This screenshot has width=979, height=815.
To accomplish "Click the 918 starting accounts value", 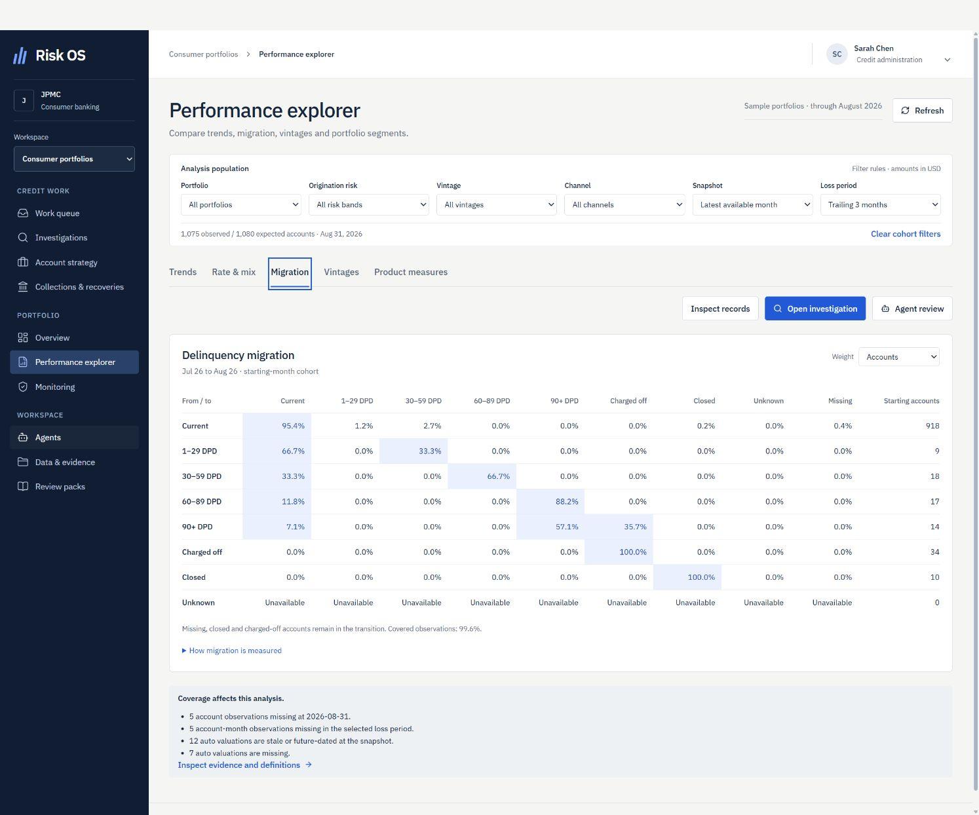I will 932,426.
